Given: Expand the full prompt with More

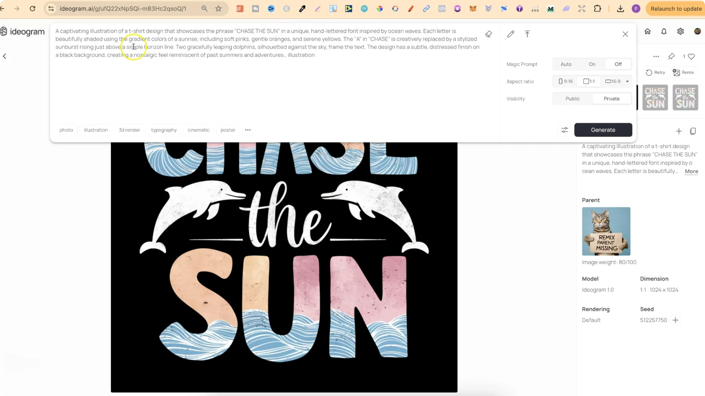Looking at the screenshot, I should click(691, 171).
